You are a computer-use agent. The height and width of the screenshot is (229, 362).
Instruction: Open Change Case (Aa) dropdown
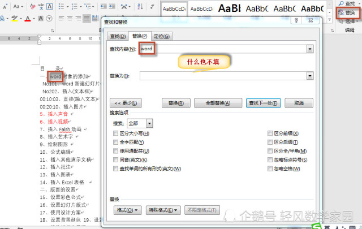18,6
